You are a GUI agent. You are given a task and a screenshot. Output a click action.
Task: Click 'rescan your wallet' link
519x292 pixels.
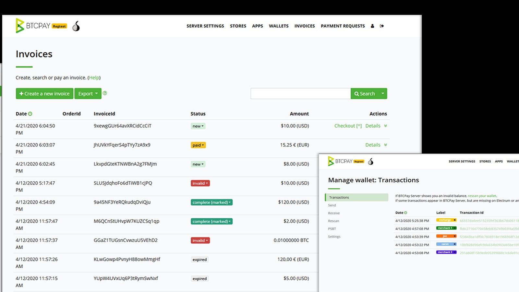tap(482, 196)
